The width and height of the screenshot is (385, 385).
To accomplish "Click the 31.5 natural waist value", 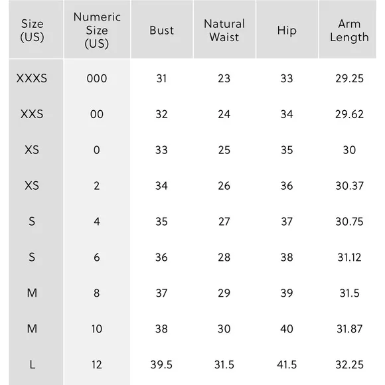I will coord(224,364).
